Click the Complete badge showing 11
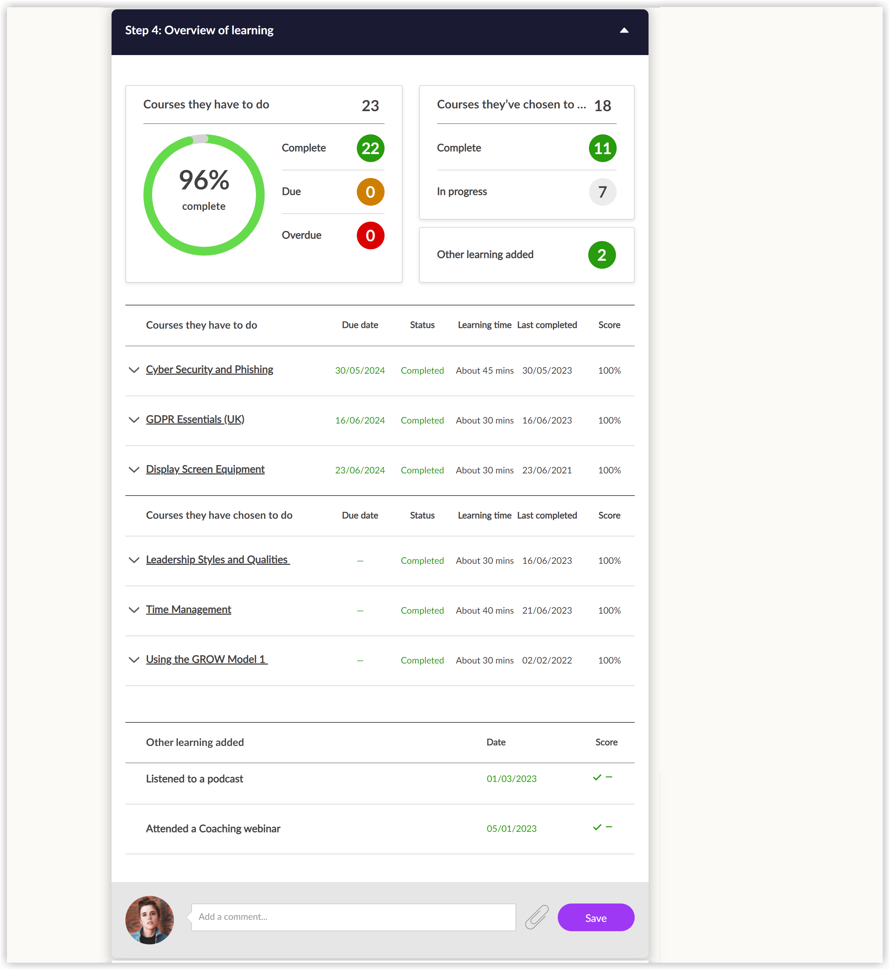 click(x=602, y=148)
